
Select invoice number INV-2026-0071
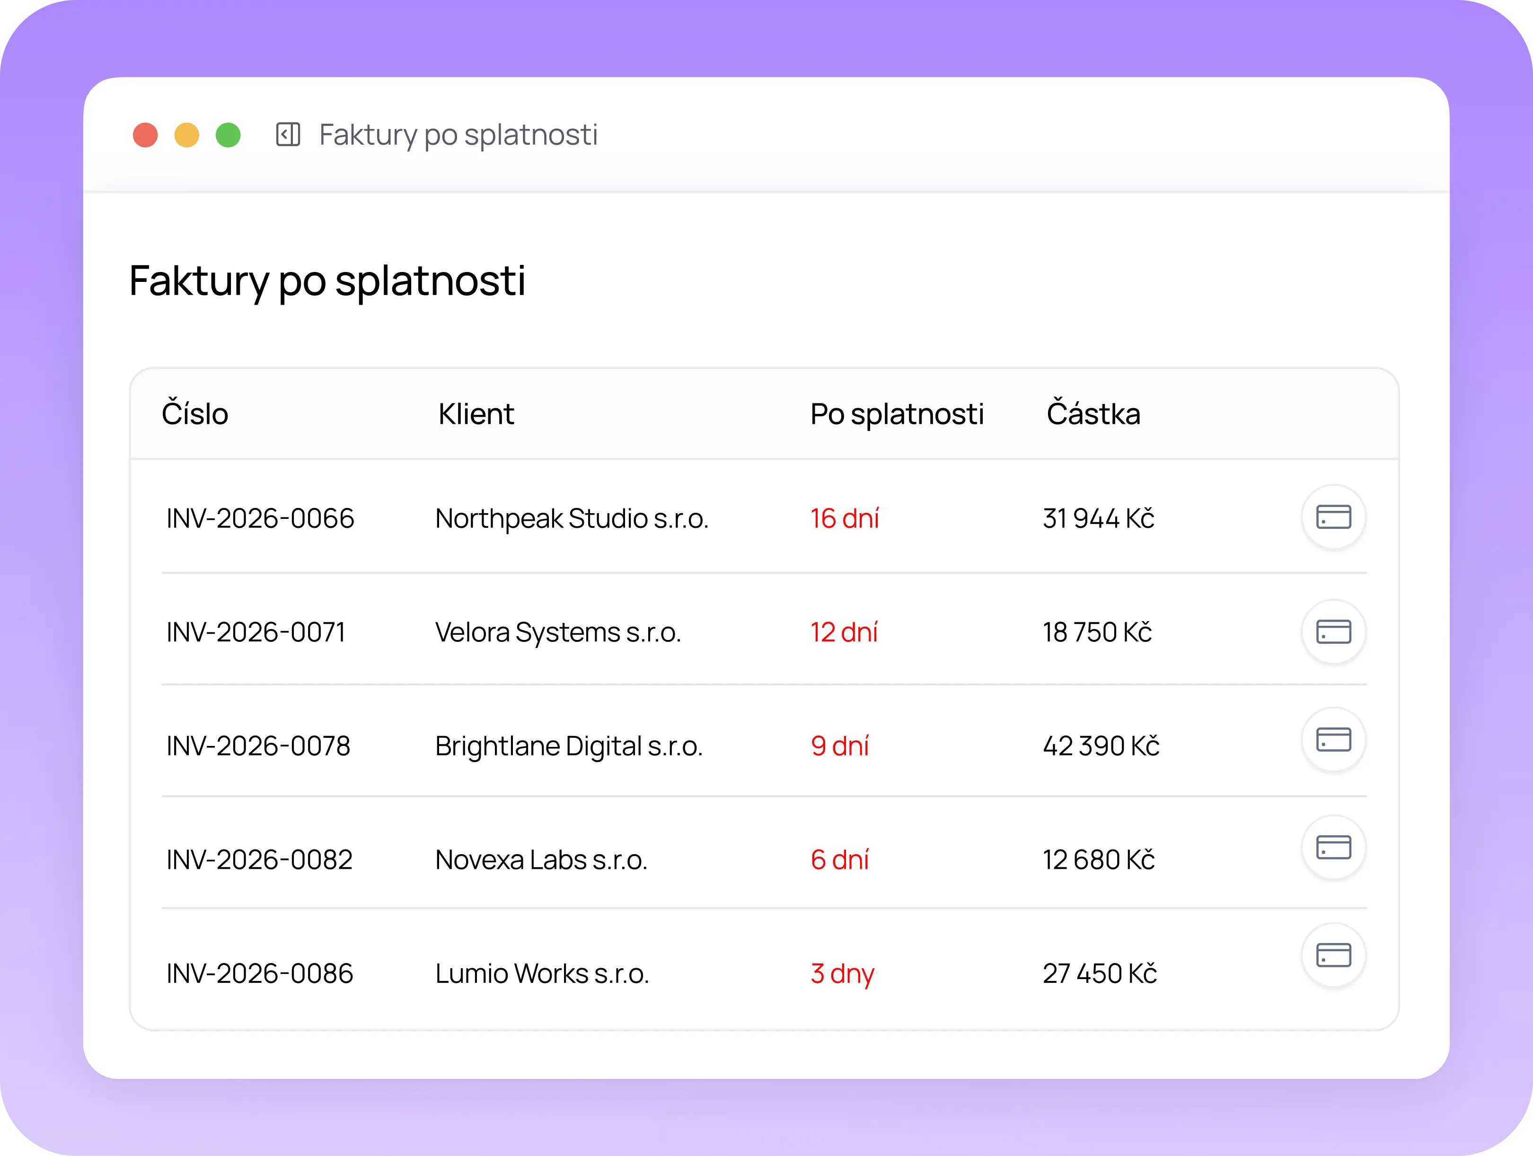tap(255, 632)
